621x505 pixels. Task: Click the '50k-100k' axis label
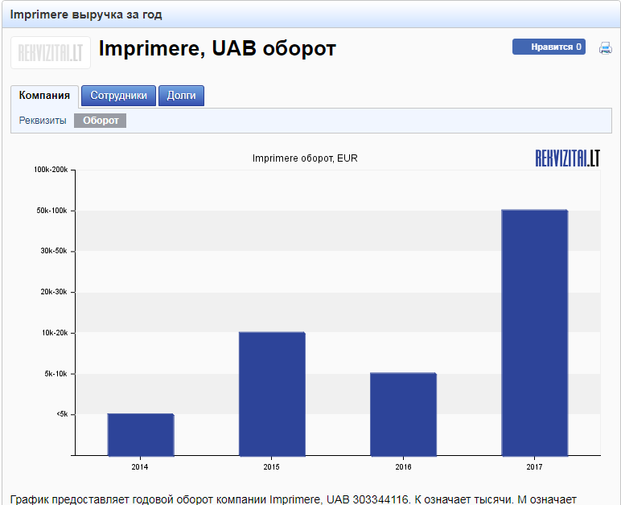coord(51,211)
